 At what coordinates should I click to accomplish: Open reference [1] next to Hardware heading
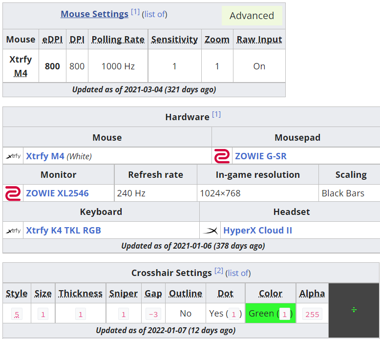click(x=216, y=114)
